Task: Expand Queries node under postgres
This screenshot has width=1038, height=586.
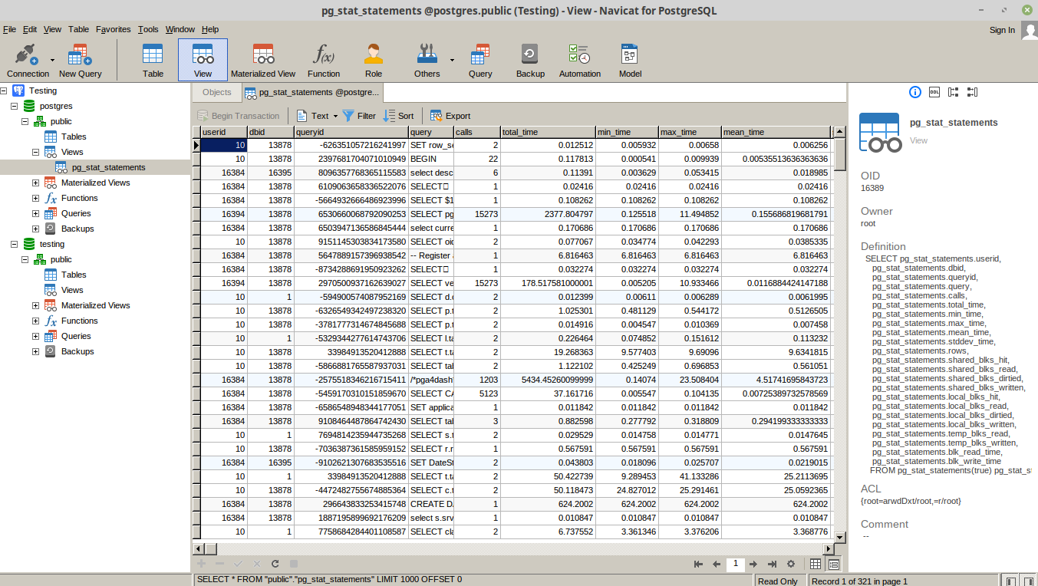Action: [35, 213]
